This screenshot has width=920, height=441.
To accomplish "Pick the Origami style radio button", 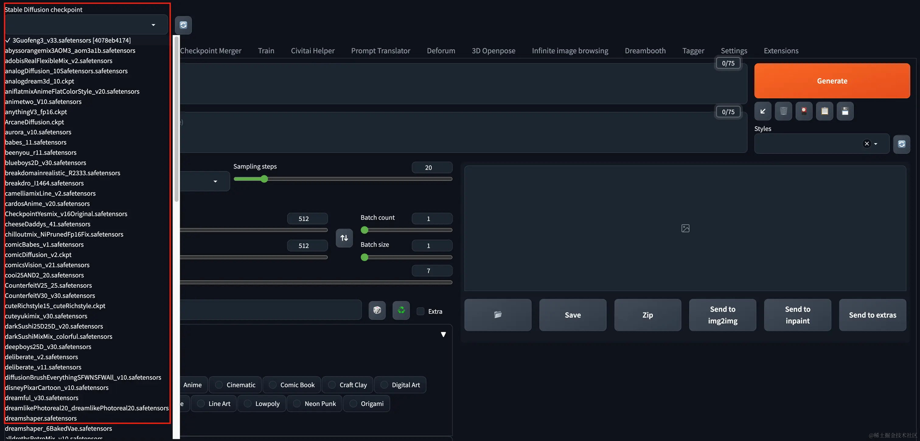I will pyautogui.click(x=367, y=403).
